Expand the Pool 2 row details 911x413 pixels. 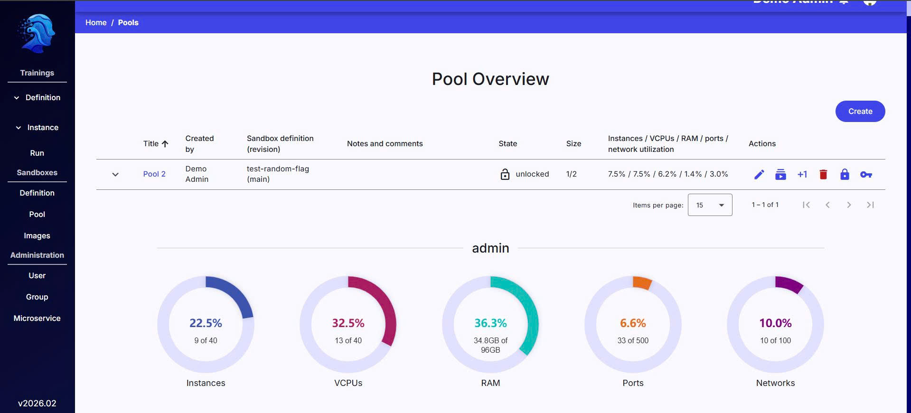[x=115, y=175]
